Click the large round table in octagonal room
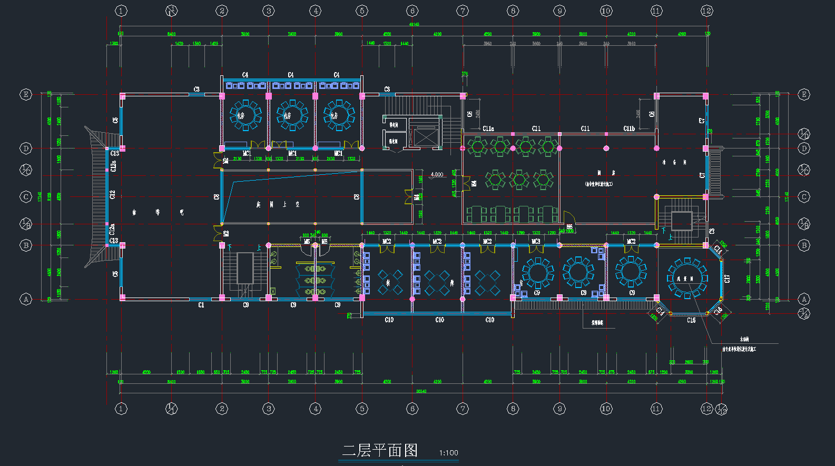The width and height of the screenshot is (835, 466). 687,278
